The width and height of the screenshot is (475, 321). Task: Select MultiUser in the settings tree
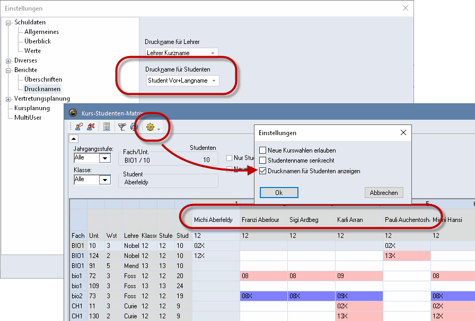point(28,118)
